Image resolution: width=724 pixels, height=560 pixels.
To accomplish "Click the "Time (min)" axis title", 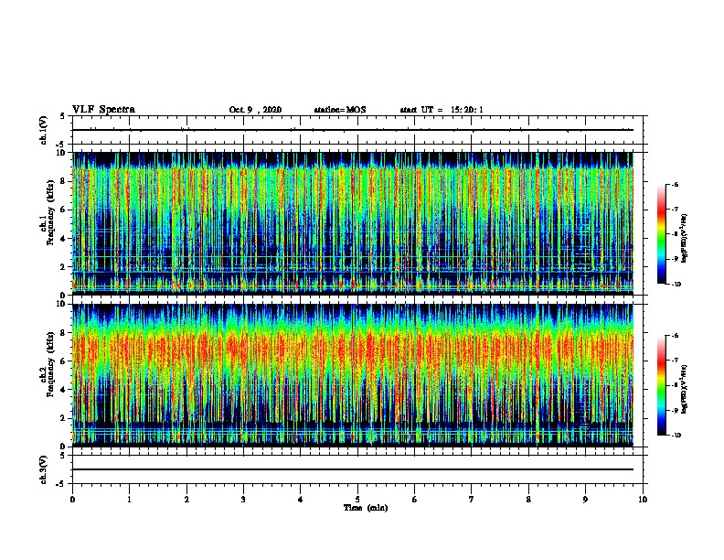I will click(366, 508).
